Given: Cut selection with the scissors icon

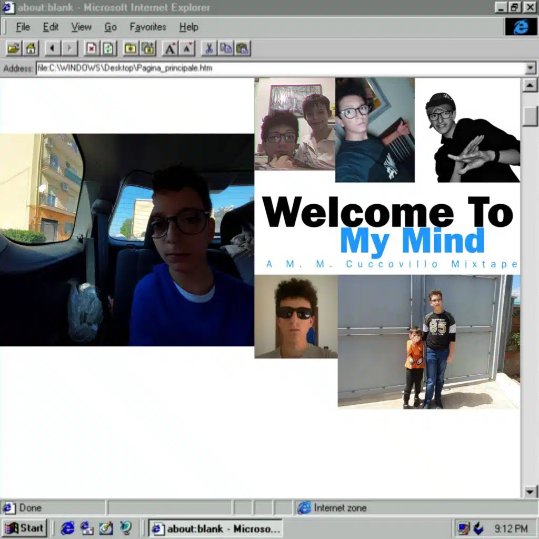Looking at the screenshot, I should pos(208,48).
